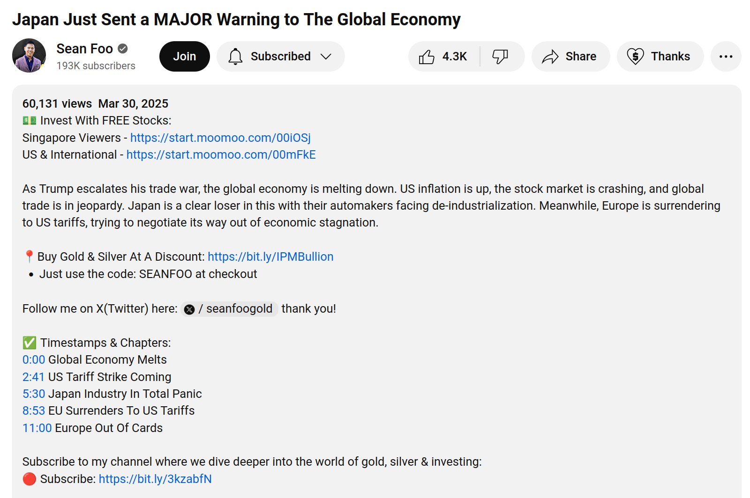Click the thumbs-up like icon
The height and width of the screenshot is (498, 750).
(427, 57)
